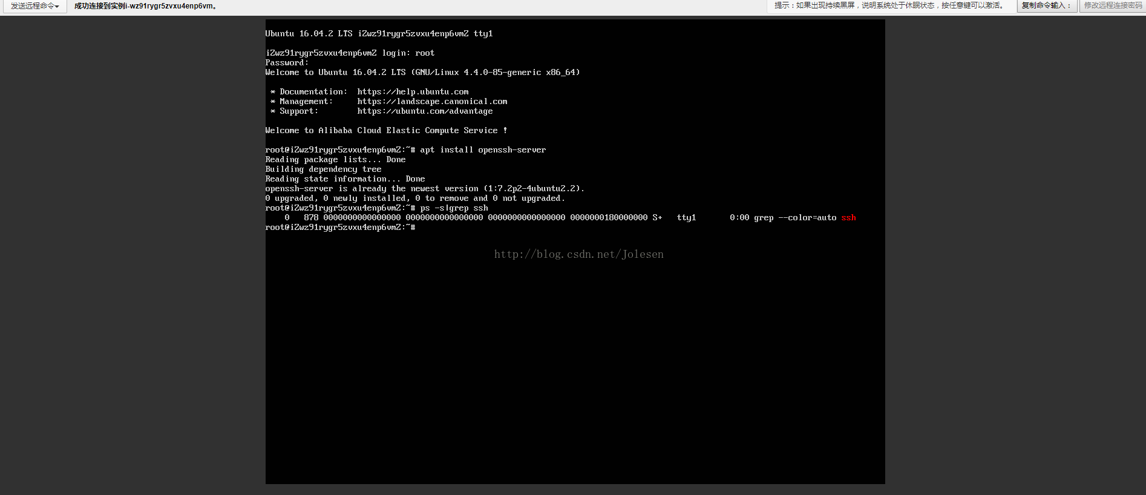Click the 'openssh-server is already the newest version' line
Image resolution: width=1146 pixels, height=495 pixels.
425,189
